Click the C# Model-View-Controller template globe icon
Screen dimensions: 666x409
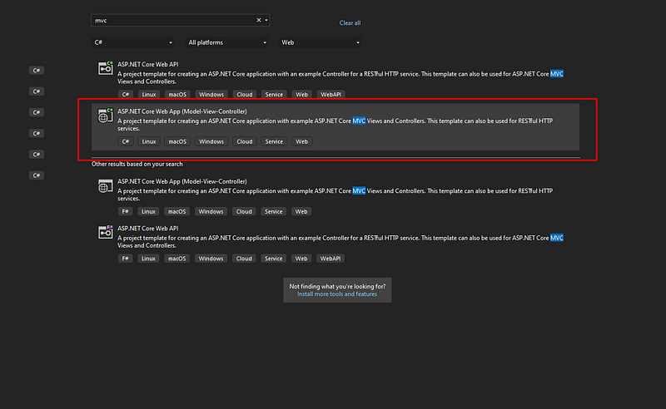point(106,116)
